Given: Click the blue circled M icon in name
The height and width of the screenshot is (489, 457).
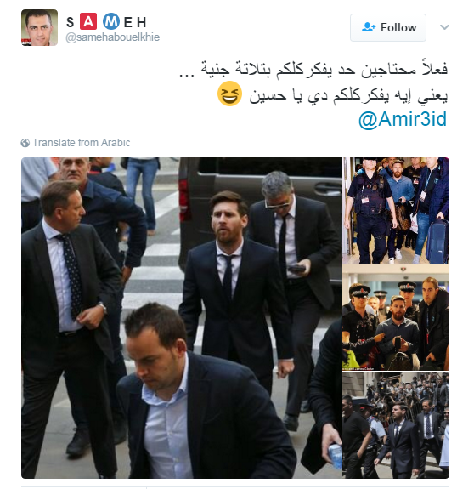Looking at the screenshot, I should 111,21.
